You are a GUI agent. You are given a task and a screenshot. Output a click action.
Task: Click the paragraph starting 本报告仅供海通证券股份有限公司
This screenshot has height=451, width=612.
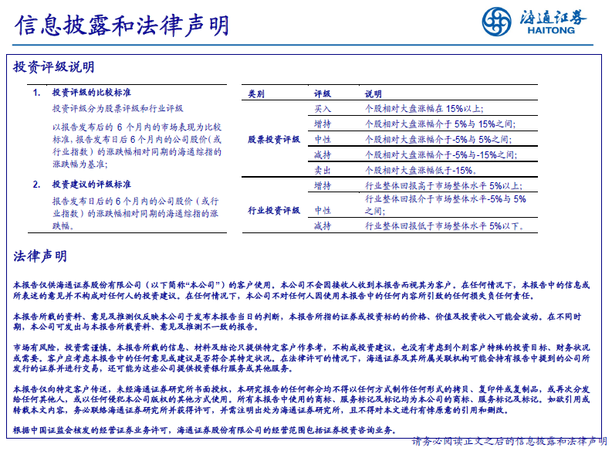click(301, 290)
